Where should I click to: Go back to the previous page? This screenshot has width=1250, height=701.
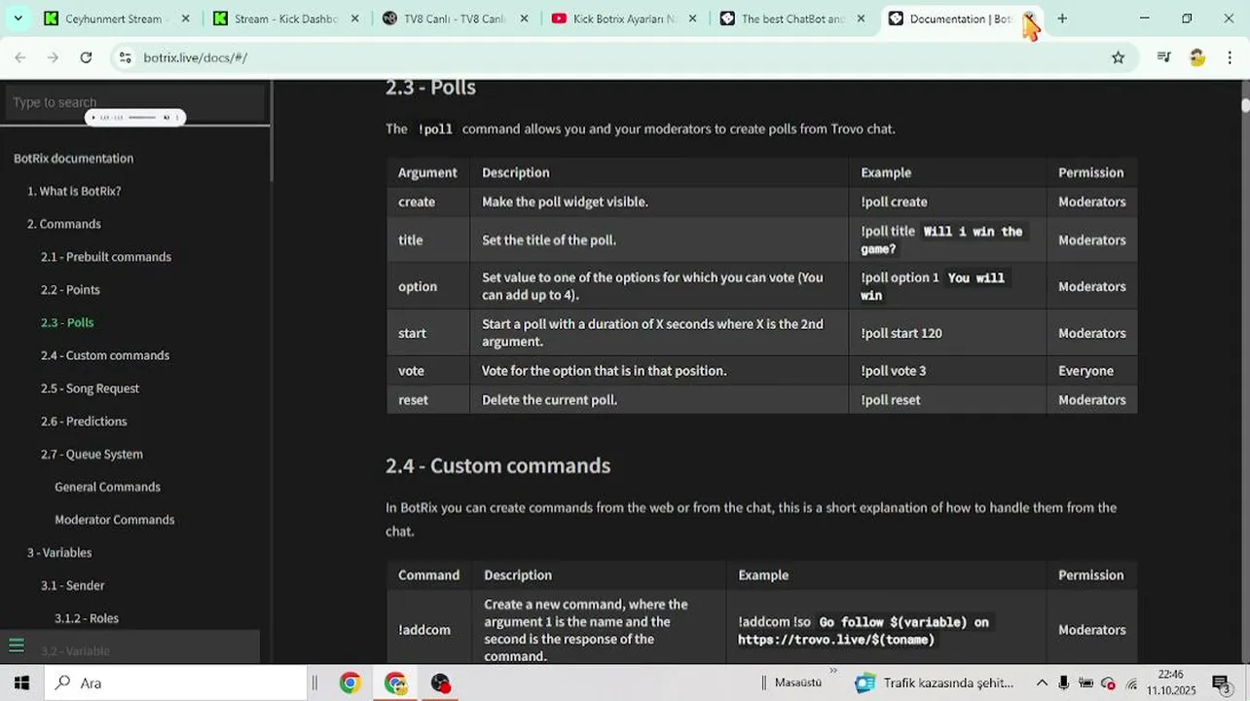click(x=20, y=57)
